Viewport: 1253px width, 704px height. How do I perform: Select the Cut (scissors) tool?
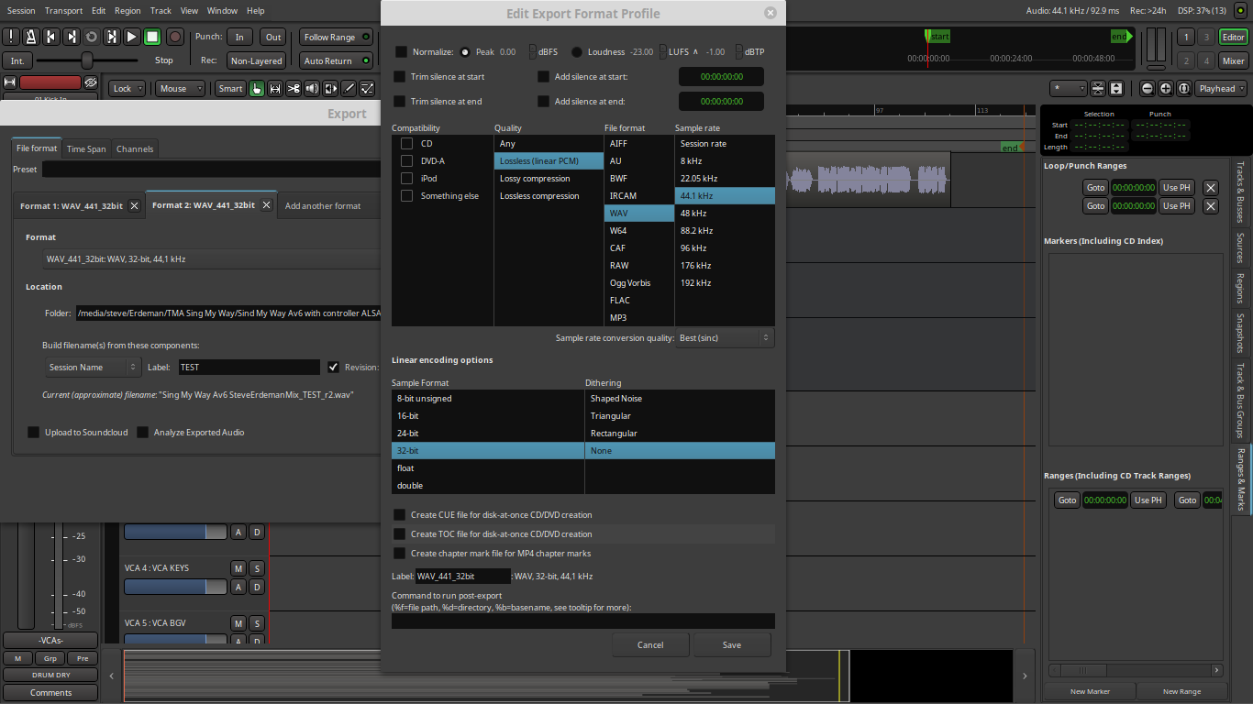[x=294, y=89]
